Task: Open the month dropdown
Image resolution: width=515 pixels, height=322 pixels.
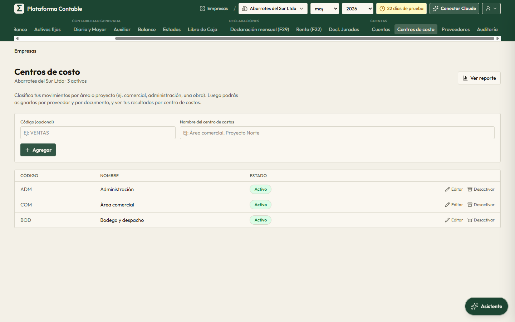Action: coord(325,9)
